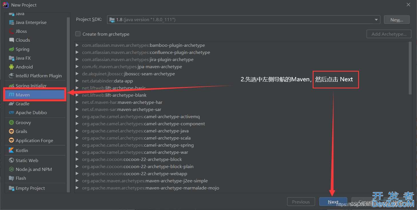Choose the Clouds icon in sidebar
The width and height of the screenshot is (417, 210).
(11, 40)
